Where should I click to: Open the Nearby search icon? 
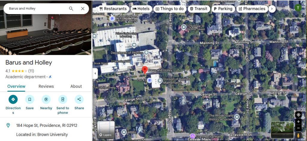[x=46, y=99]
